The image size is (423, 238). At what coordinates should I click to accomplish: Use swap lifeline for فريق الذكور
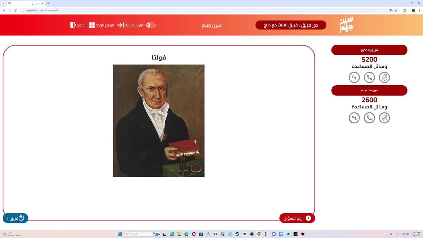pyautogui.click(x=354, y=77)
